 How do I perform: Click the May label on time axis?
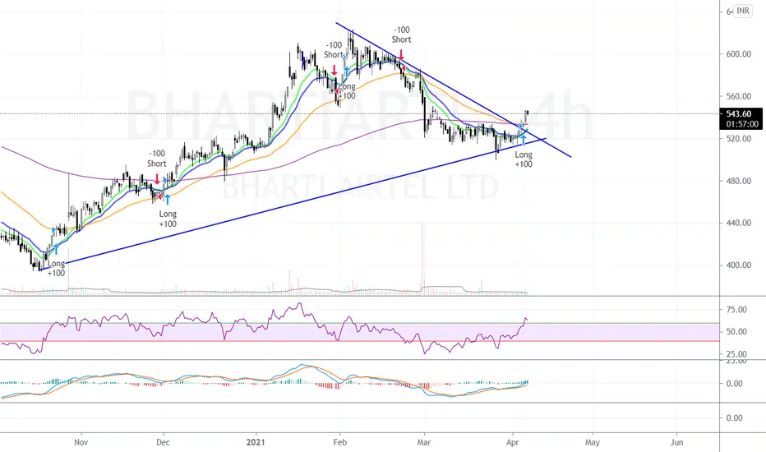tap(592, 442)
